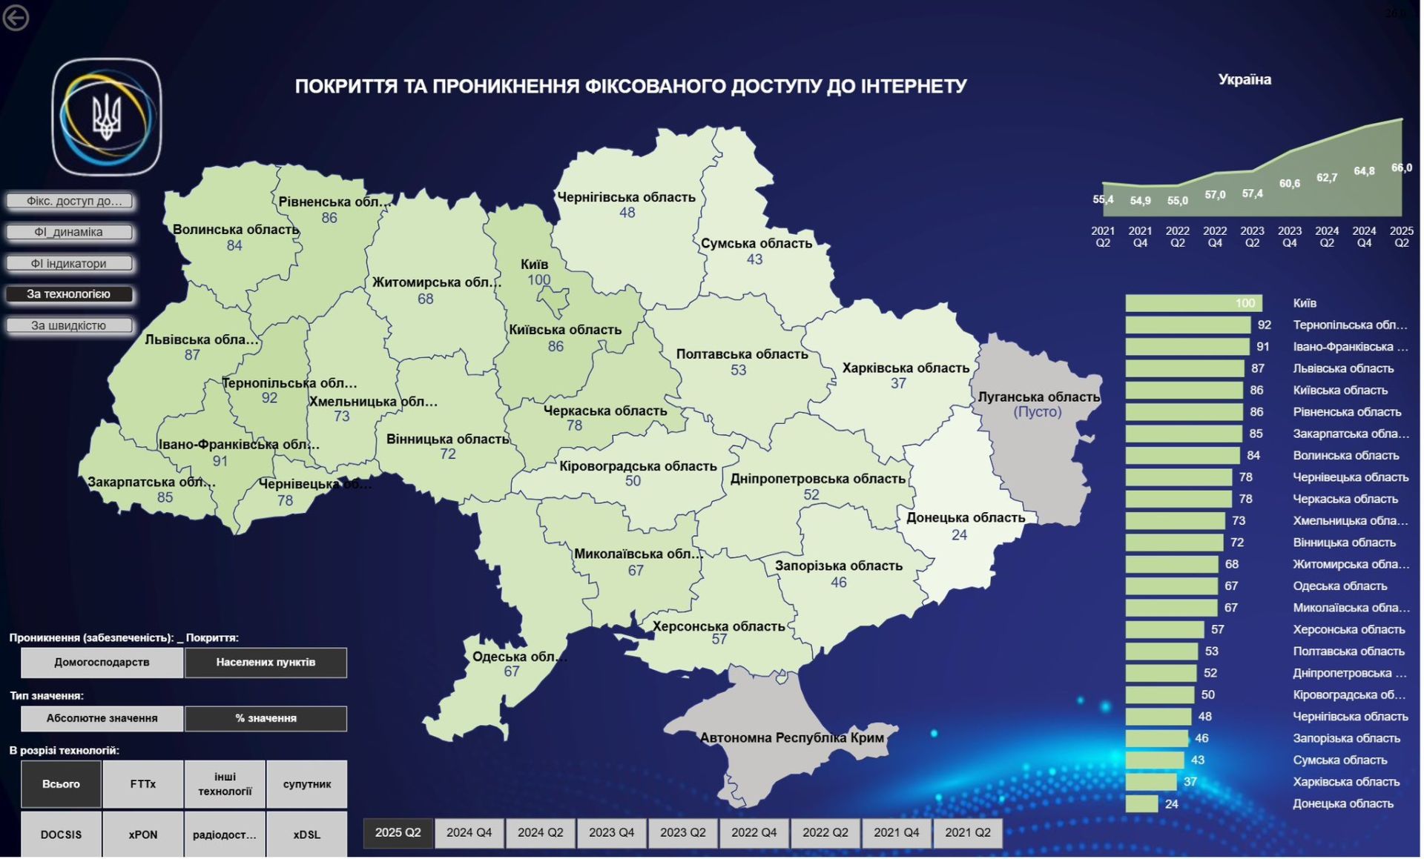Select 'супутник' technology filter
The height and width of the screenshot is (859, 1424).
point(306,784)
